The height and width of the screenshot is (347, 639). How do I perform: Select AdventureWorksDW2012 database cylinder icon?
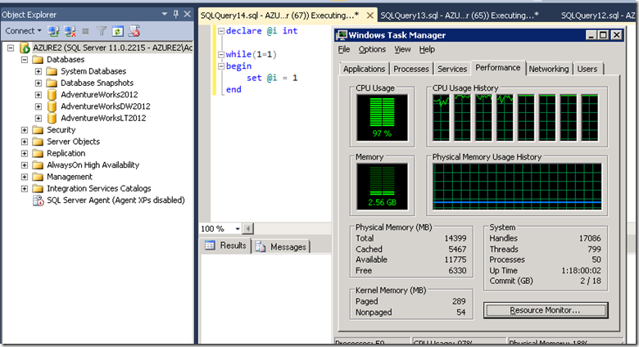tap(52, 106)
